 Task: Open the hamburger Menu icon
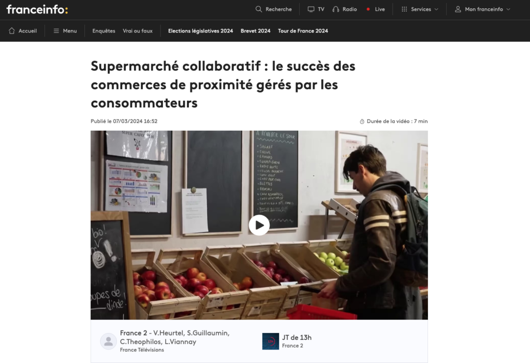[56, 30]
